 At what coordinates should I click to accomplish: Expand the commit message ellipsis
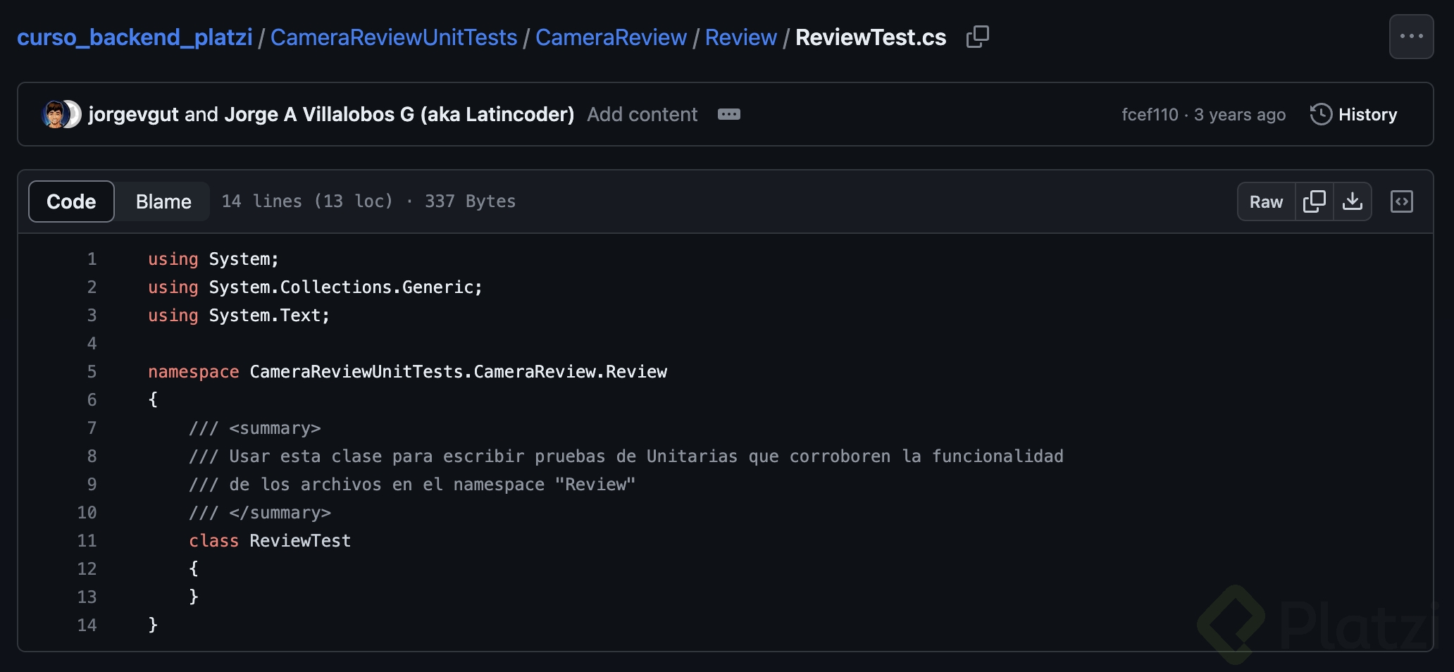click(x=728, y=114)
